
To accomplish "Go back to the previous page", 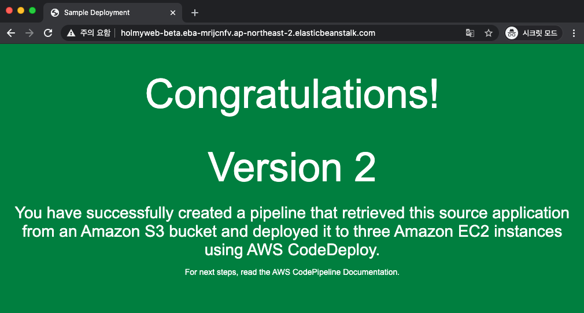I will [11, 33].
